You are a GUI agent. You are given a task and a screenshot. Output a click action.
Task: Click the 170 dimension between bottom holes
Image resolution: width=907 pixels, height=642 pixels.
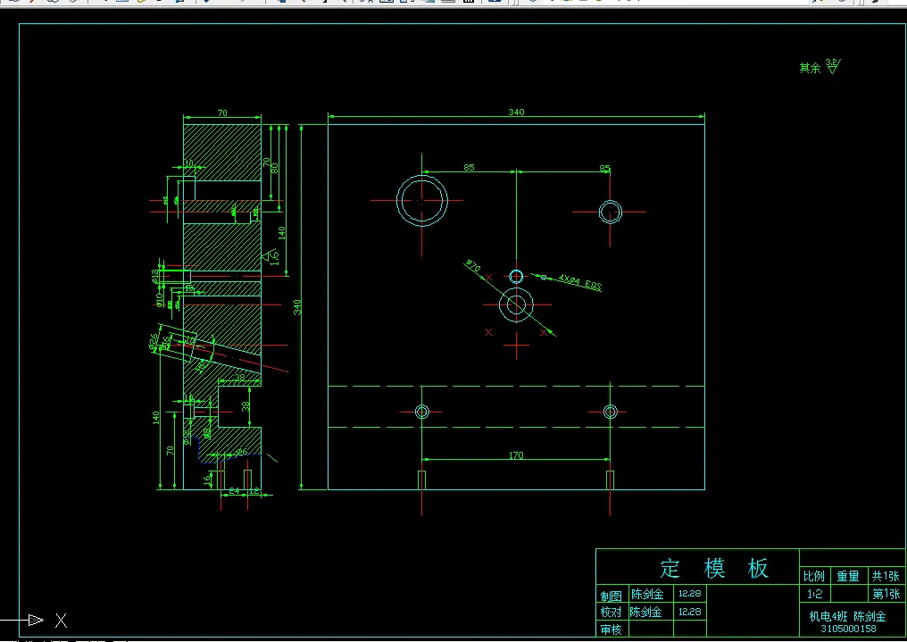(516, 455)
